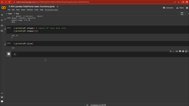Image resolution: width=189 pixels, height=106 pixels.
Task: Run the empty code cell
Action: [9, 54]
